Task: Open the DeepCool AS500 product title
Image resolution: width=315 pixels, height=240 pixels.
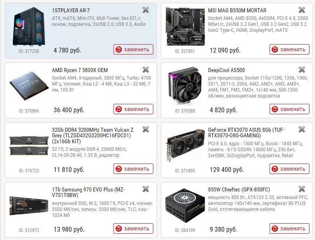Action: pos(227,70)
